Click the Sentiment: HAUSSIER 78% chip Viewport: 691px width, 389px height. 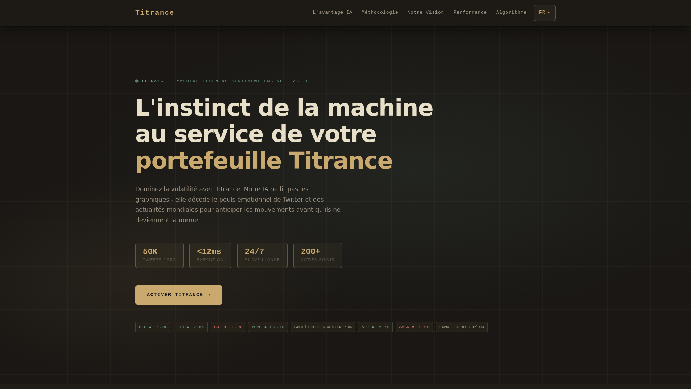point(323,327)
